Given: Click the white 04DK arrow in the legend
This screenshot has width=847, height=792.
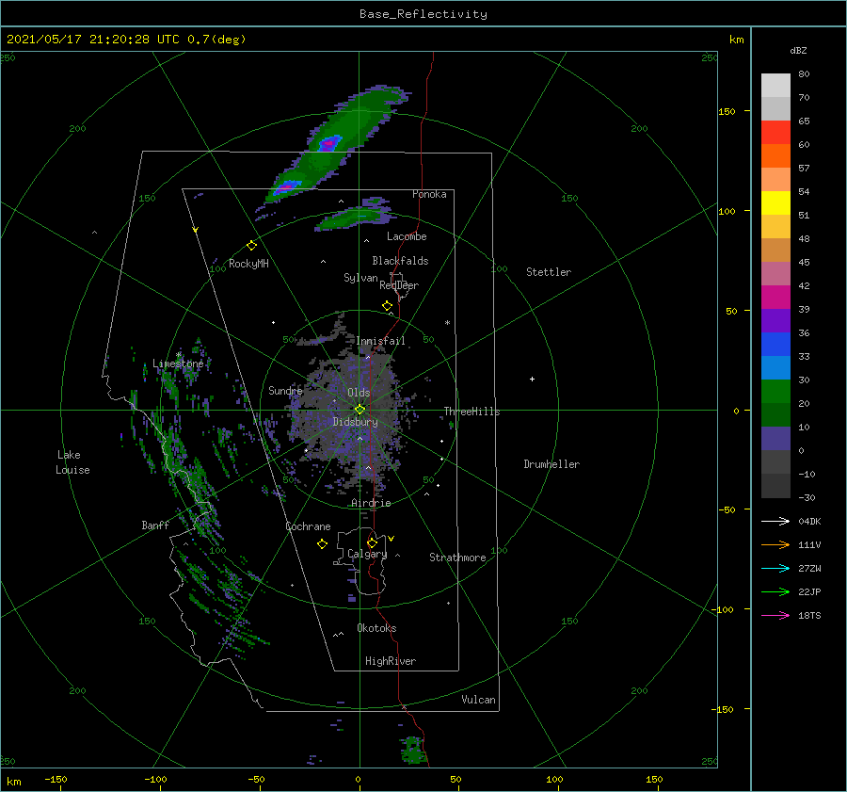Looking at the screenshot, I should point(775,521).
